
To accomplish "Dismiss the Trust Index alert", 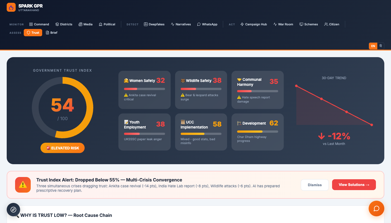I will coord(315,185).
